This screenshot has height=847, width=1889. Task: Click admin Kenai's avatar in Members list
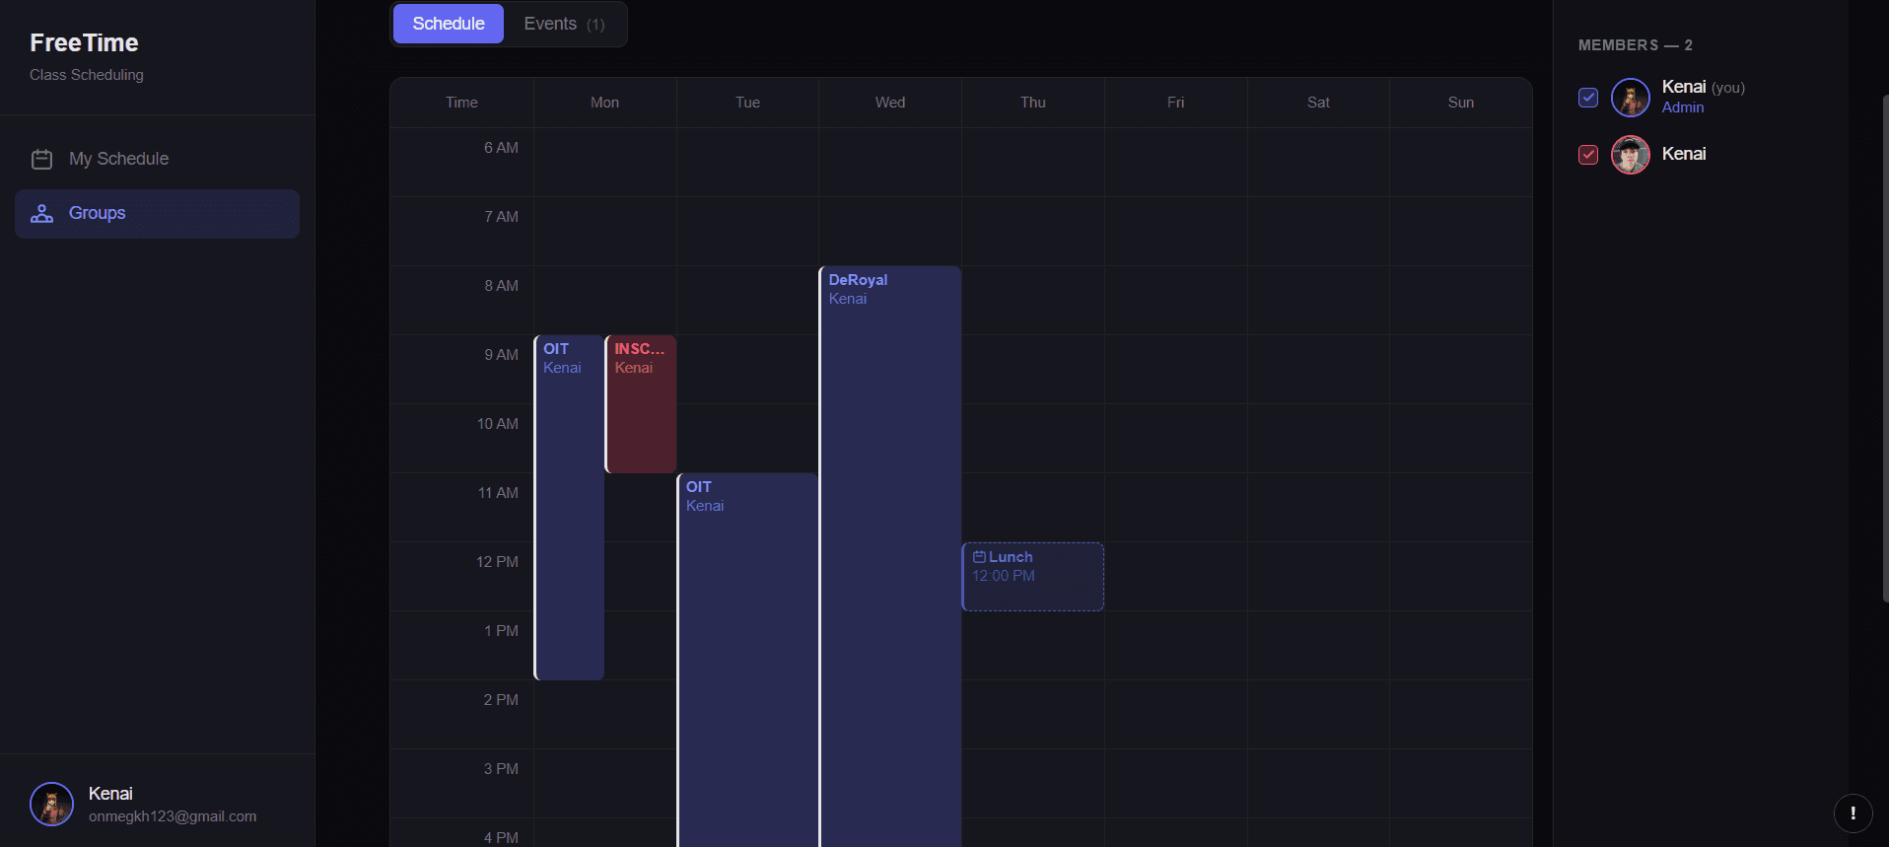click(1630, 98)
